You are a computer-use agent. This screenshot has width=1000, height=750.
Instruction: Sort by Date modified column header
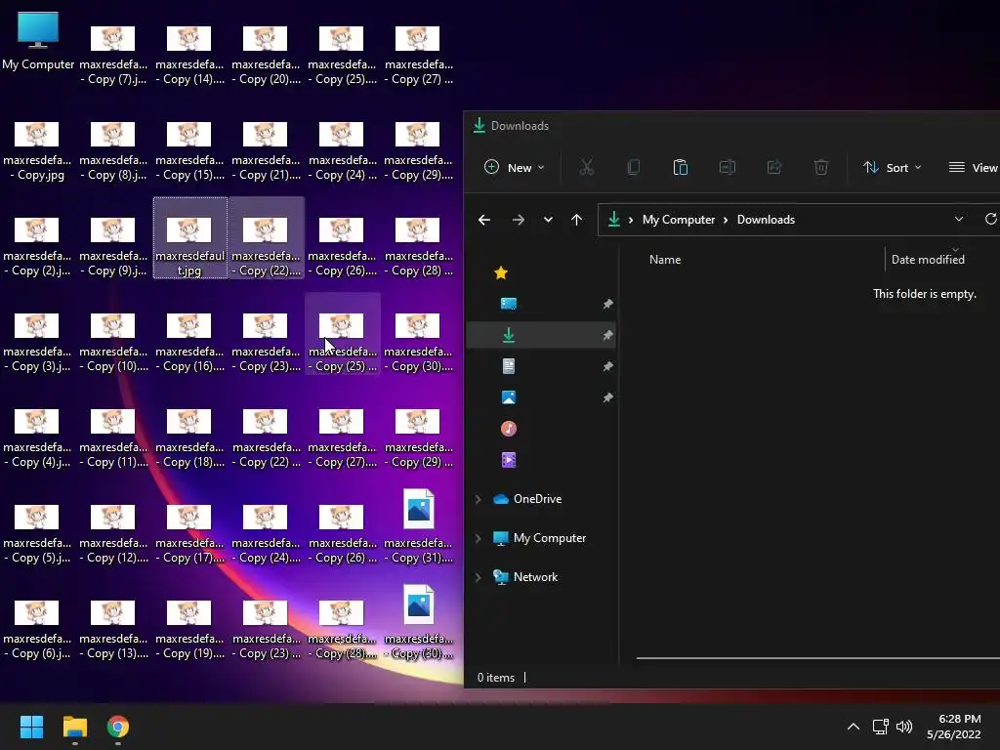(928, 260)
